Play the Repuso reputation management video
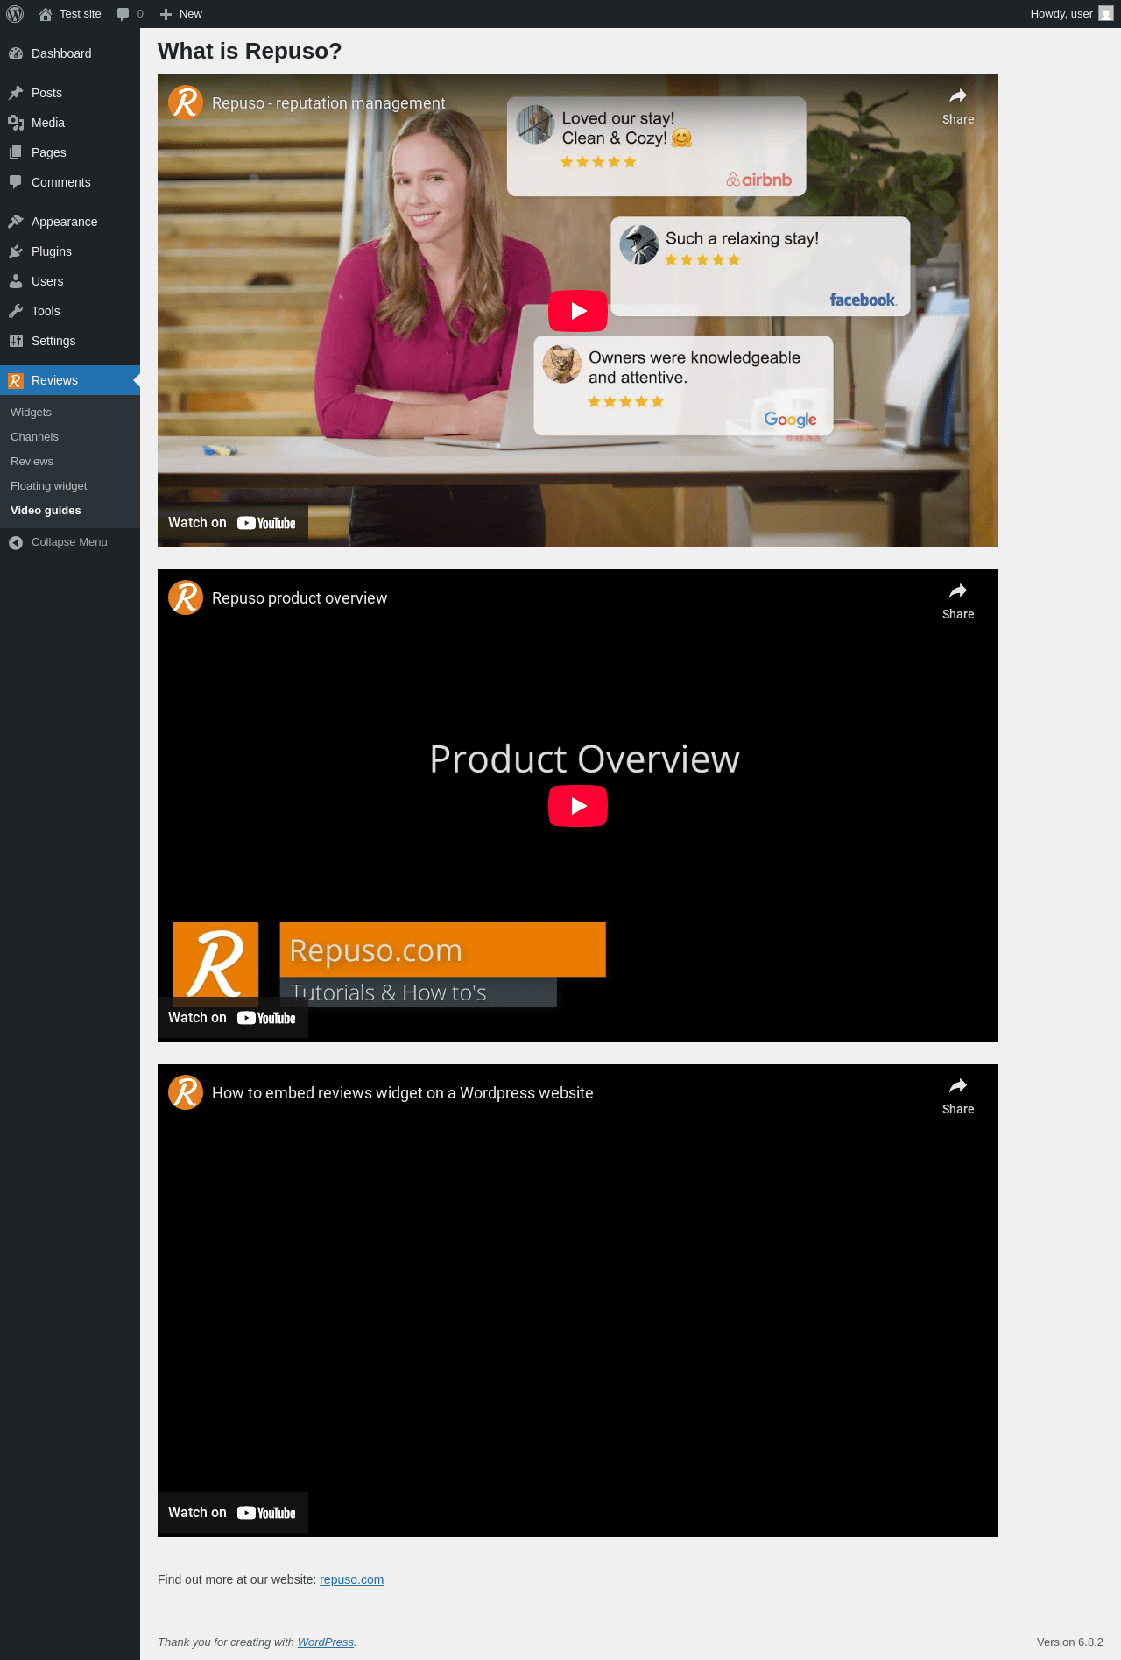 coord(578,311)
